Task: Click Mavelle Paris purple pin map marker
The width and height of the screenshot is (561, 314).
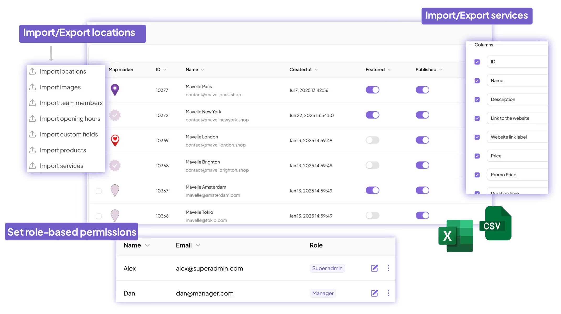Action: click(x=115, y=90)
